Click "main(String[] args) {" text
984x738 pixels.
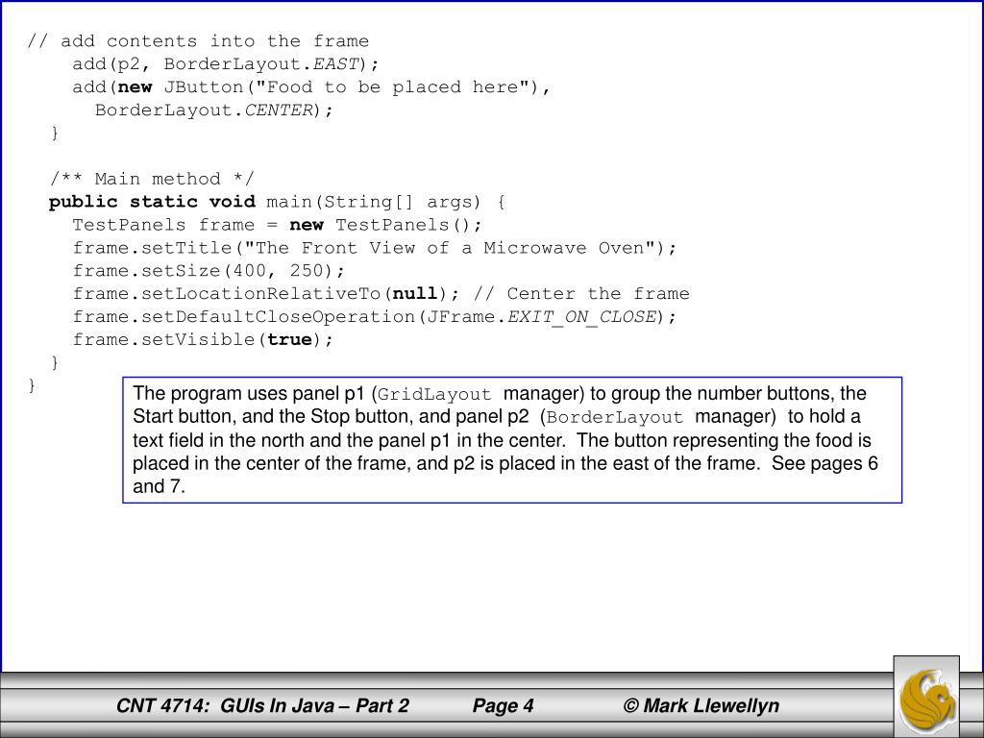click(x=386, y=202)
